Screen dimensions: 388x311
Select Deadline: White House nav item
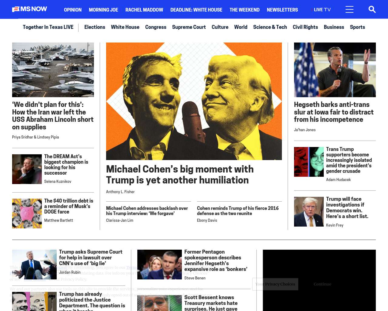[196, 10]
